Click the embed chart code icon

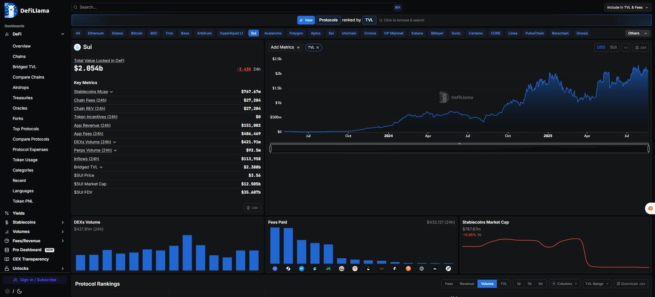[626, 47]
